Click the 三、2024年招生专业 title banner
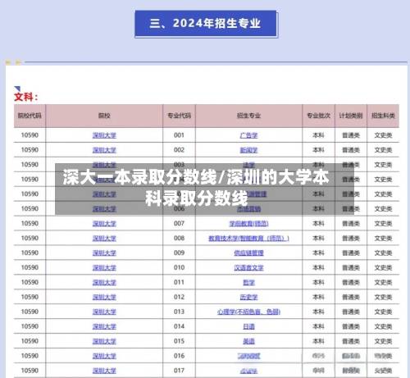 click(x=206, y=23)
